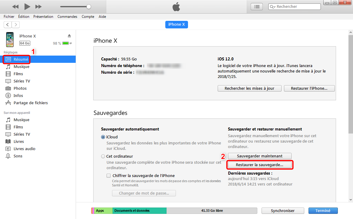This screenshot has height=219, width=353.
Task: Click "aujourd'hui 3:15 vers iCloud" text
Action: (x=253, y=179)
